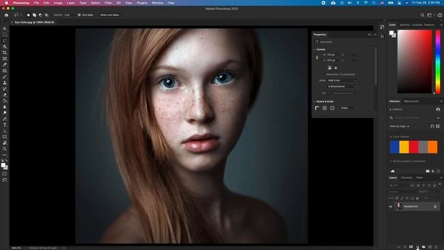Open the Filter menu

click(x=108, y=3)
